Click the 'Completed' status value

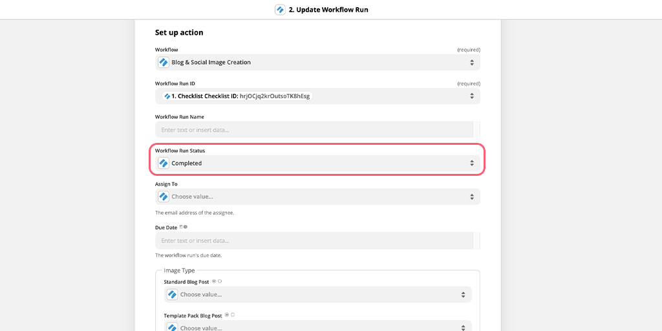coord(187,164)
